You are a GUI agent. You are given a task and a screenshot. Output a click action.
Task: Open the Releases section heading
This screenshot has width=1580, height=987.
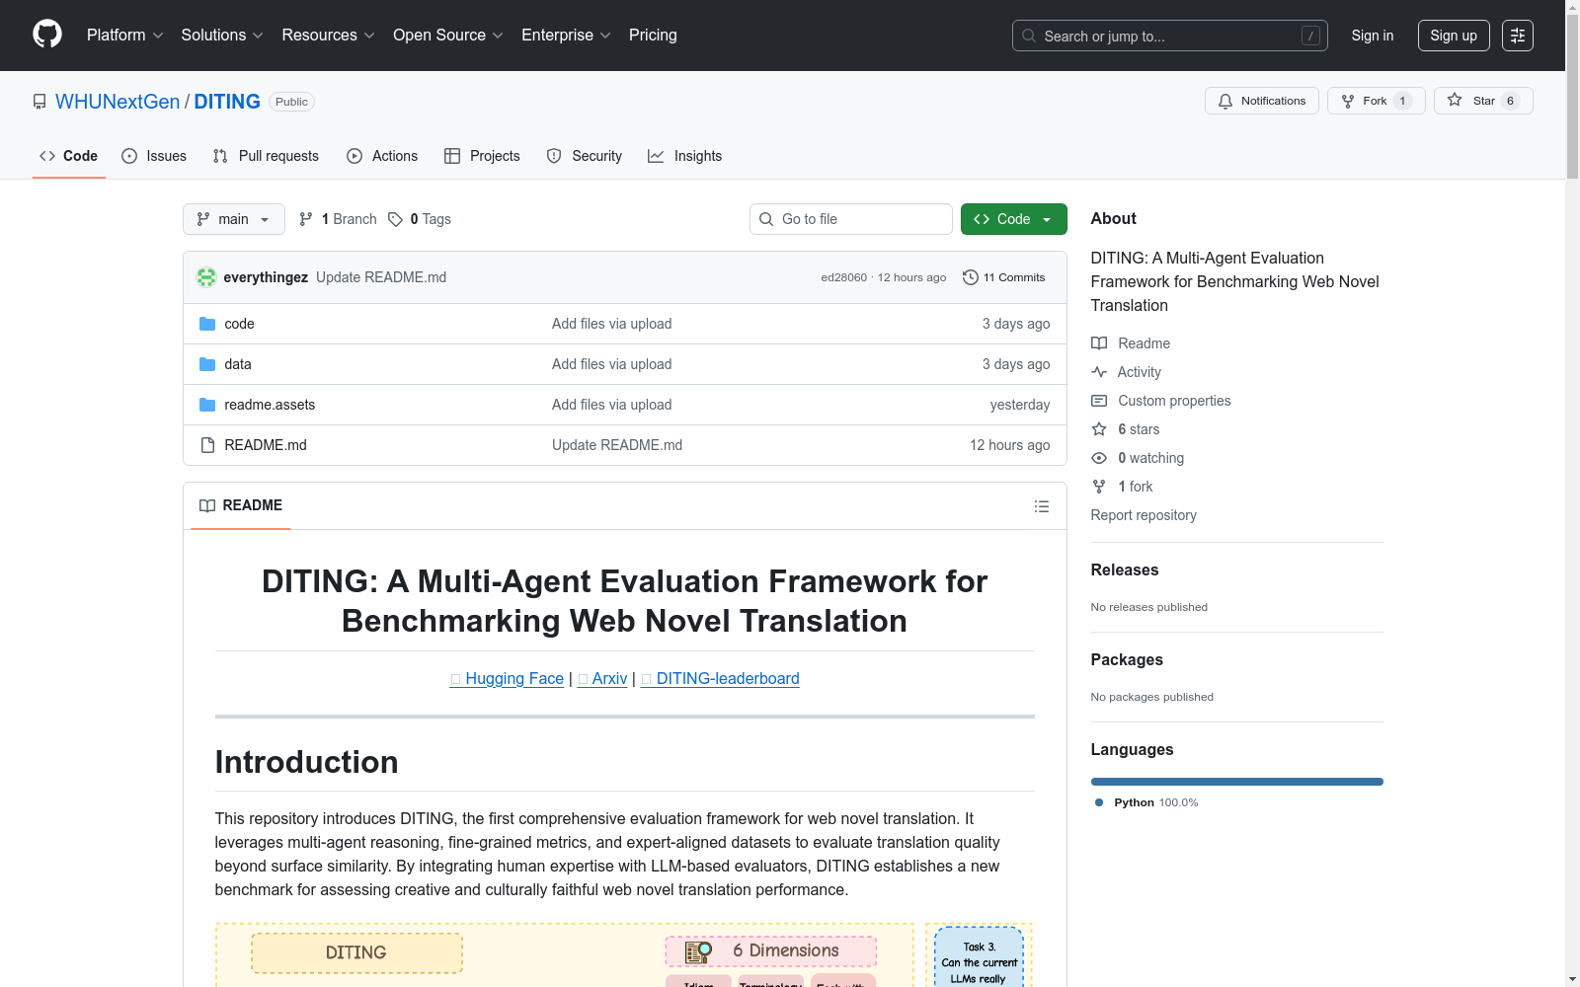(1125, 570)
